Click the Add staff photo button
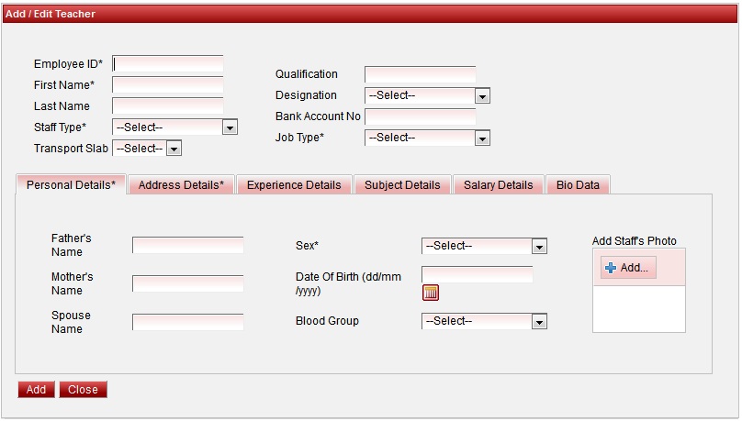 tap(628, 268)
